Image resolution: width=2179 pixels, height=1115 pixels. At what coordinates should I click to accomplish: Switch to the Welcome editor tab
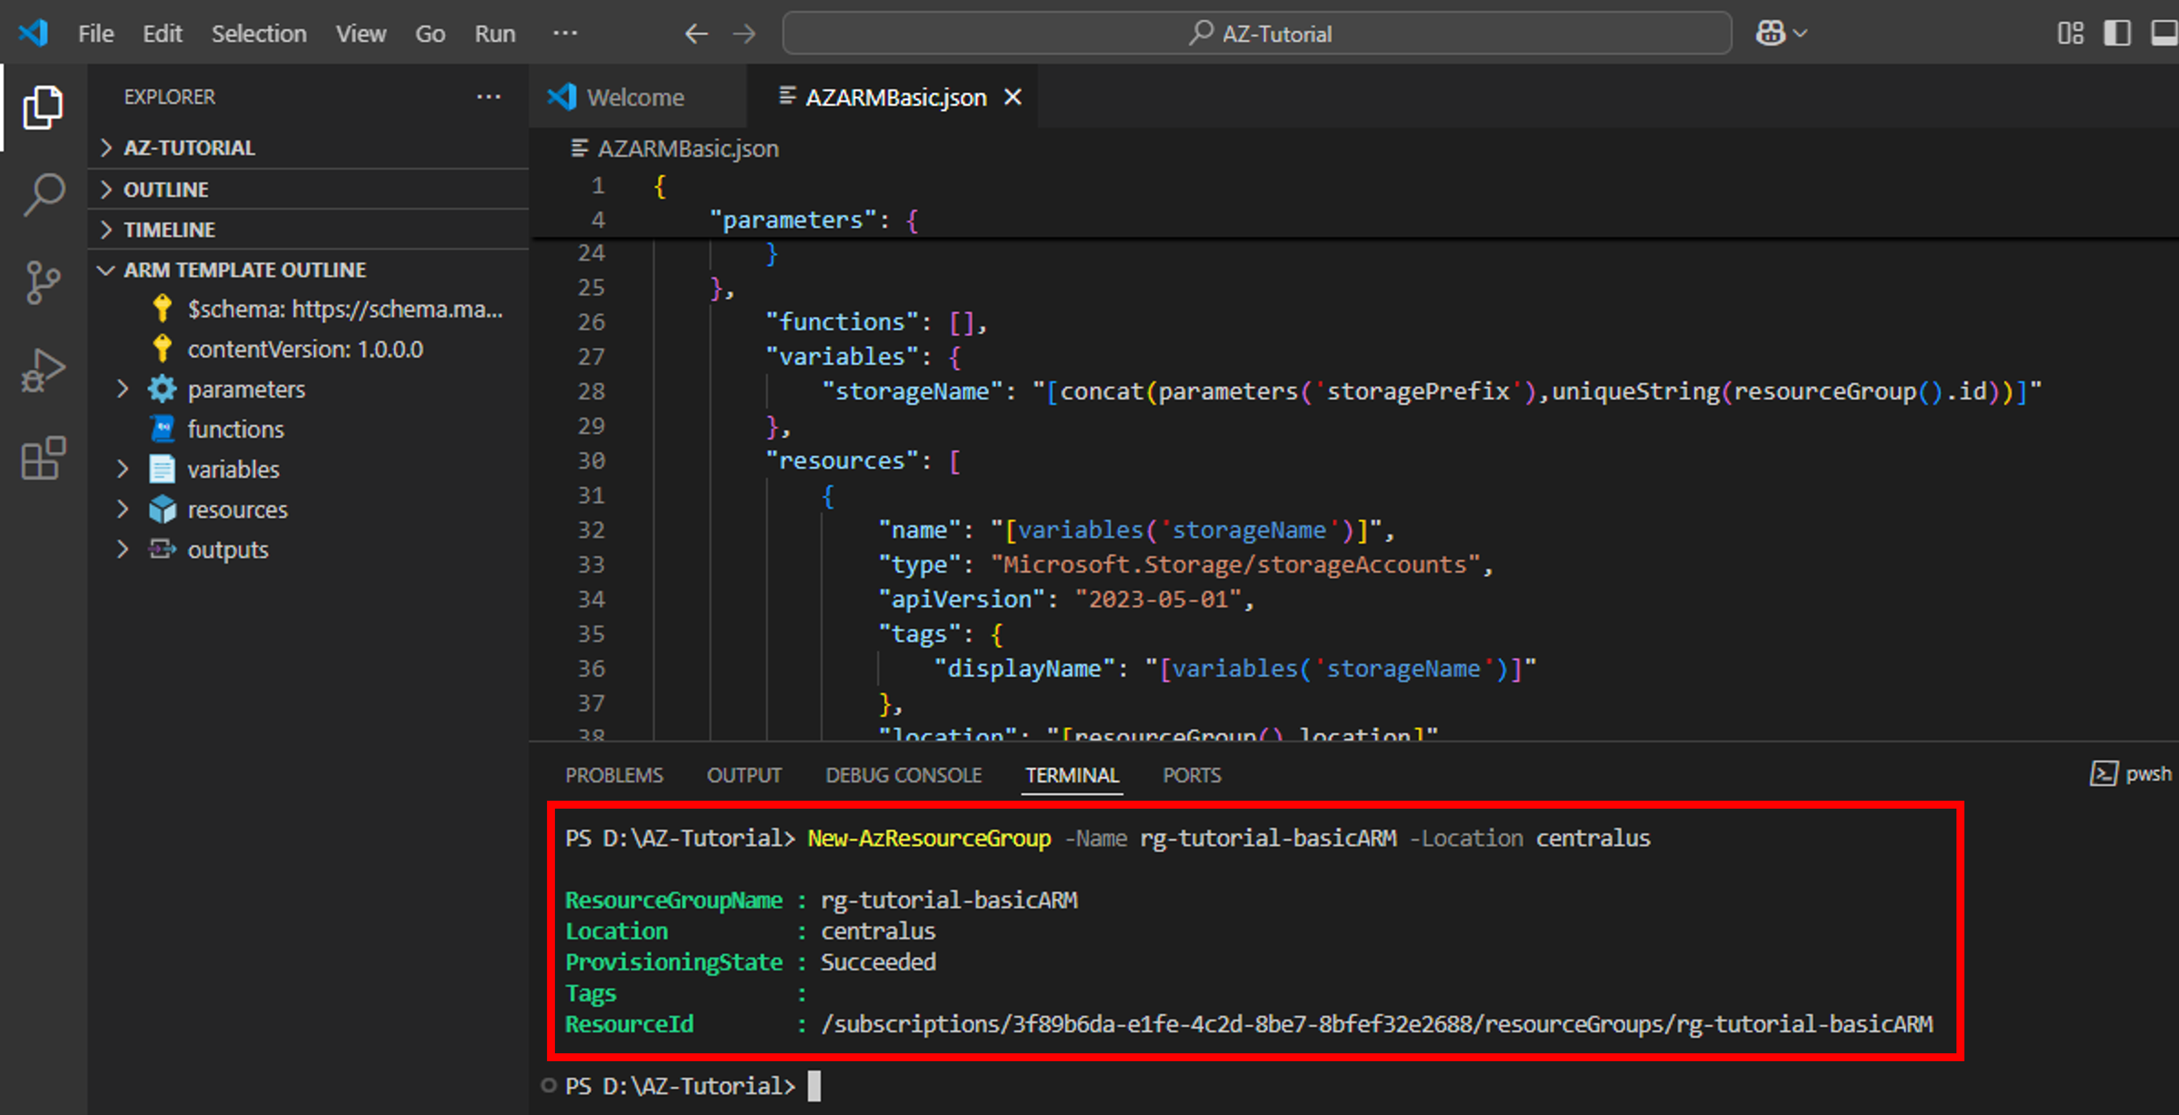click(x=634, y=97)
